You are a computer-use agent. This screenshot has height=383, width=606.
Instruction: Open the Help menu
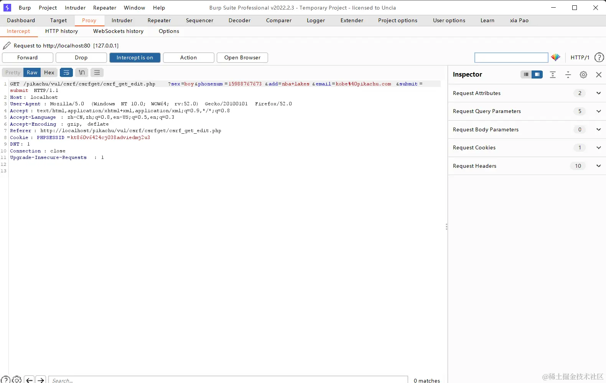159,8
